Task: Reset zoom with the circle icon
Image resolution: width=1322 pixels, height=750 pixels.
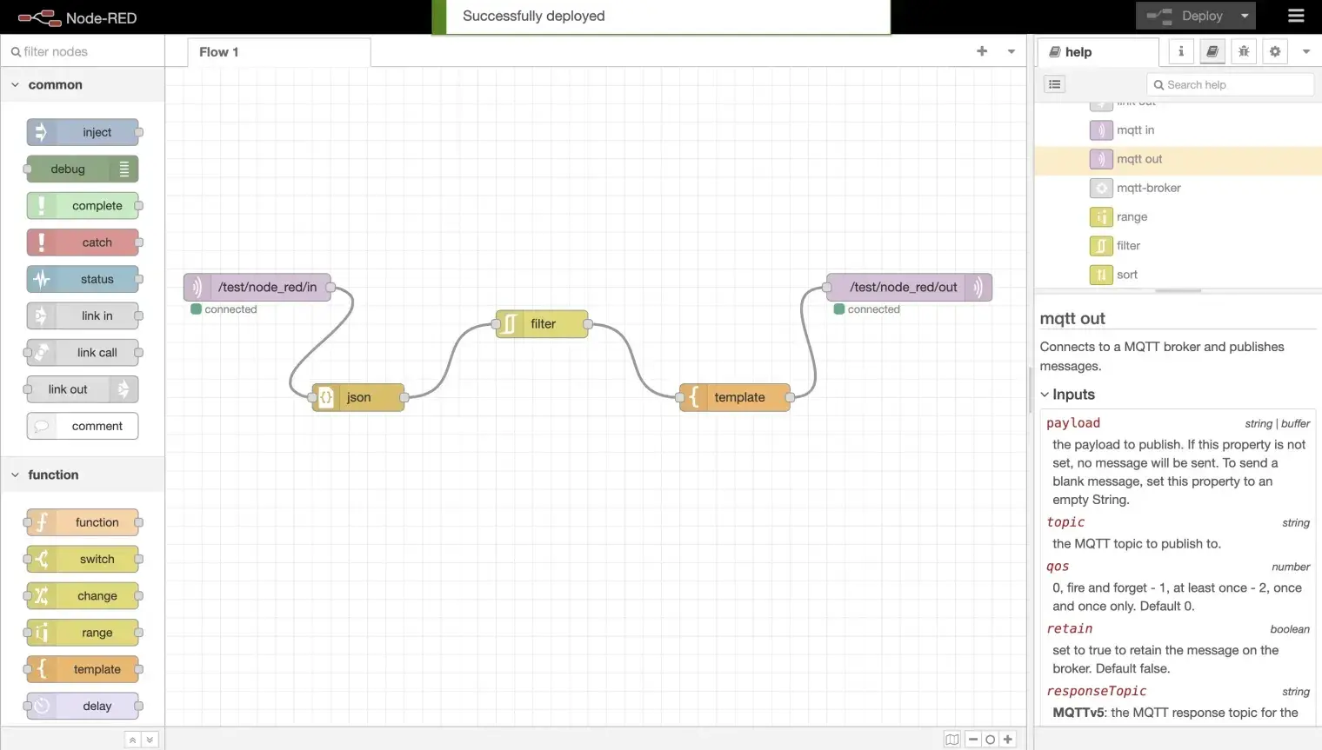Action: pos(990,739)
